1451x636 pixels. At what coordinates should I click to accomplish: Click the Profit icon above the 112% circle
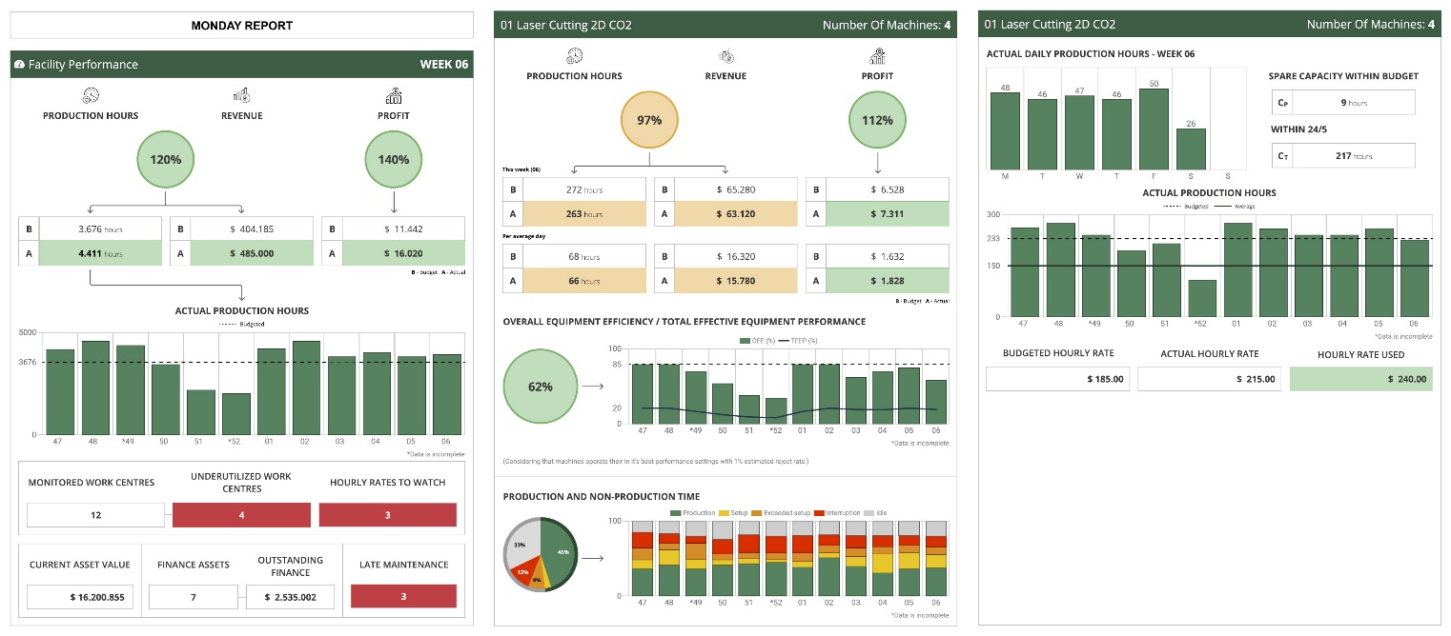[877, 57]
